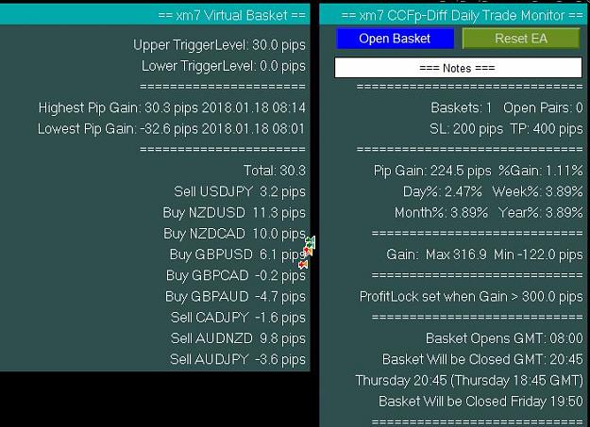Select the Total: 30.3 value
The height and width of the screenshot is (427, 590).
pyautogui.click(x=275, y=171)
